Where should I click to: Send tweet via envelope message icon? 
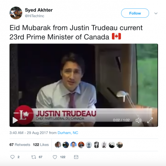pos(76,157)
